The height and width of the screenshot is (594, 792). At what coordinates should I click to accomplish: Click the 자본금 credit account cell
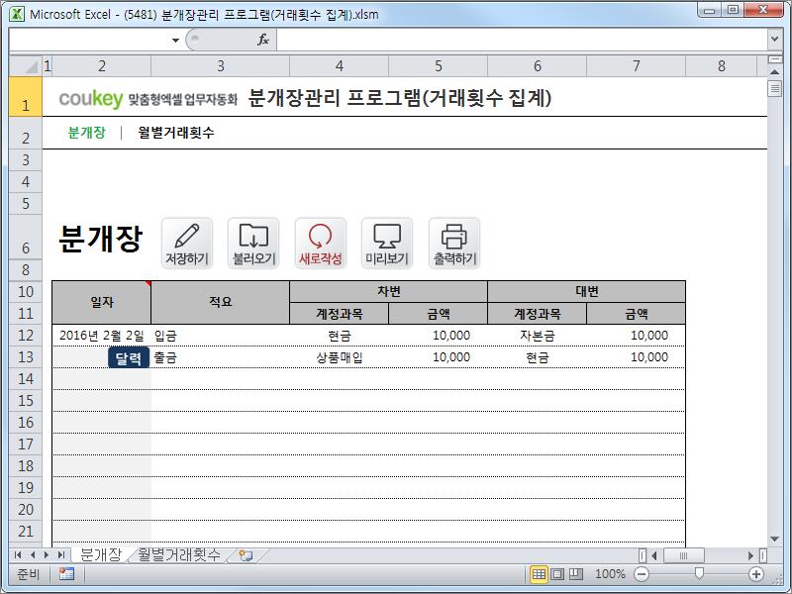(537, 336)
